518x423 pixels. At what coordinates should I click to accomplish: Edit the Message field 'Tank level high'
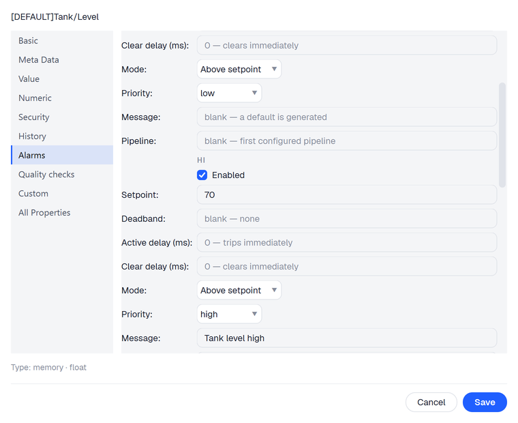[347, 338]
